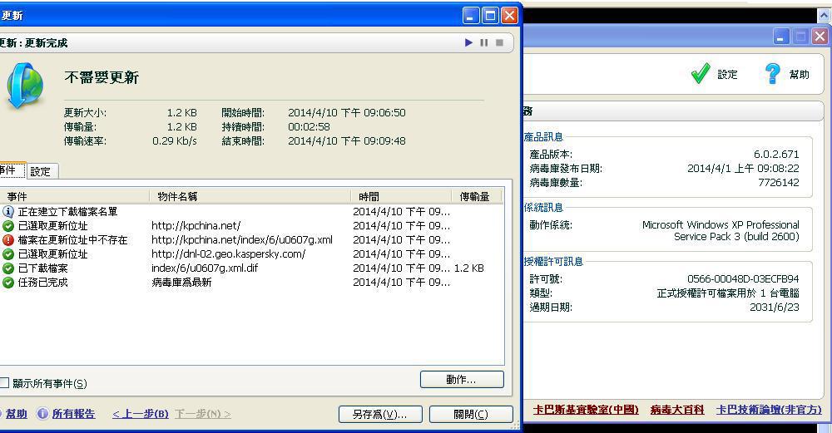Click red error icon of 檔案在更新位址中不存在
This screenshot has width=832, height=433.
[x=8, y=240]
